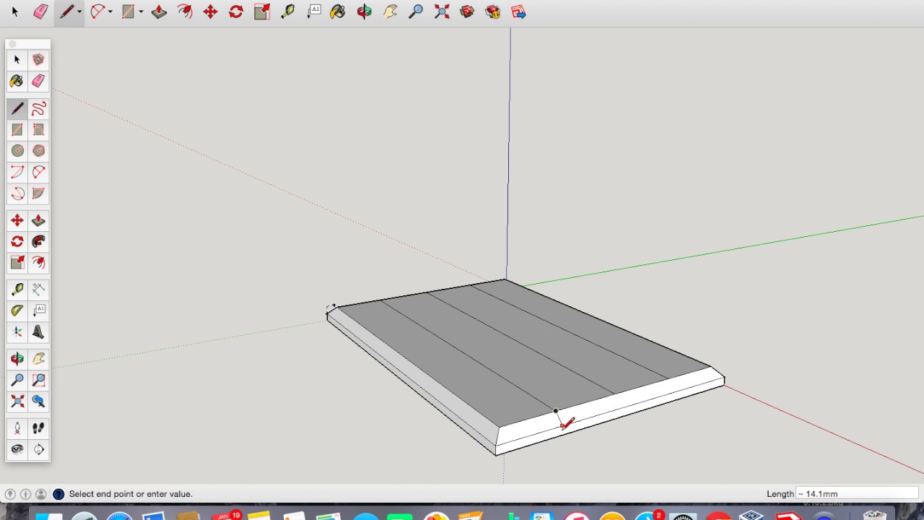Activate the Rotate tool
This screenshot has height=520, width=924.
236,12
